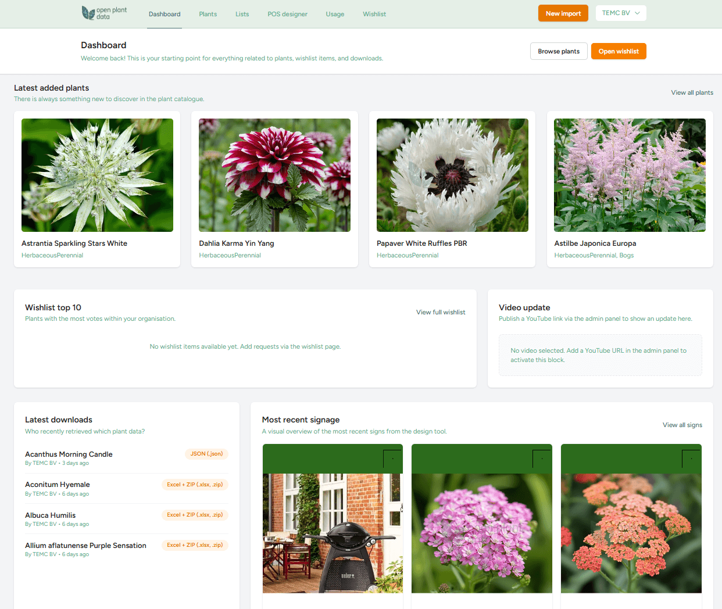Click the Open wishlist button

point(619,51)
